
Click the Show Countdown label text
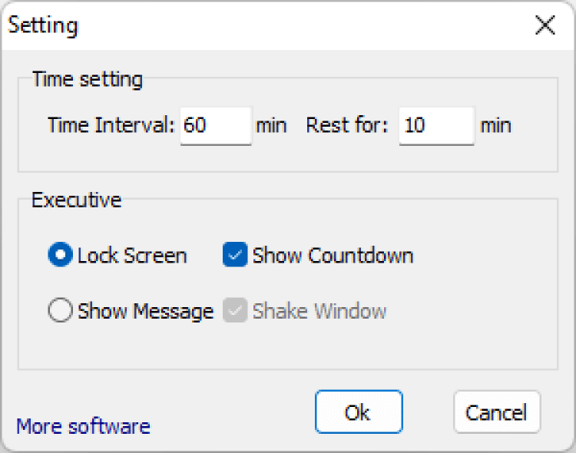pyautogui.click(x=333, y=256)
